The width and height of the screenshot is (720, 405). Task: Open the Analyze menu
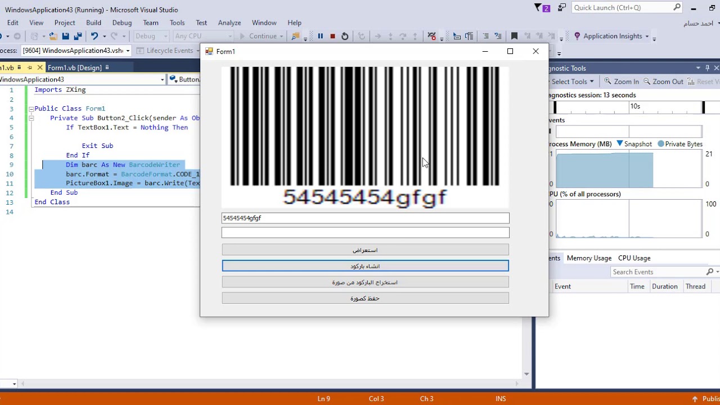[229, 22]
